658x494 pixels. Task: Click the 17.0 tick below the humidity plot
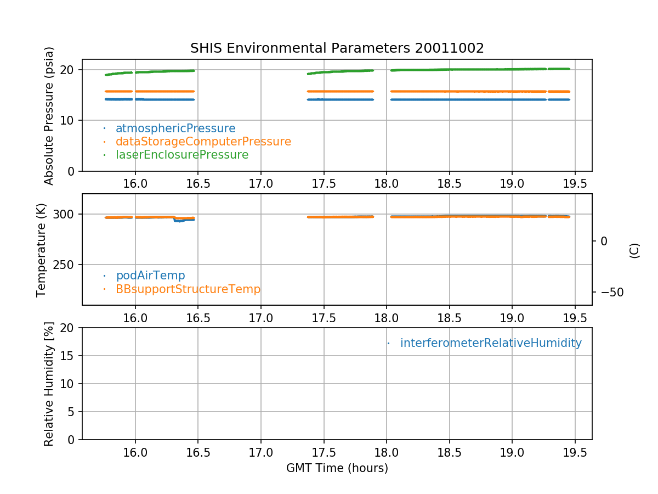[260, 453]
